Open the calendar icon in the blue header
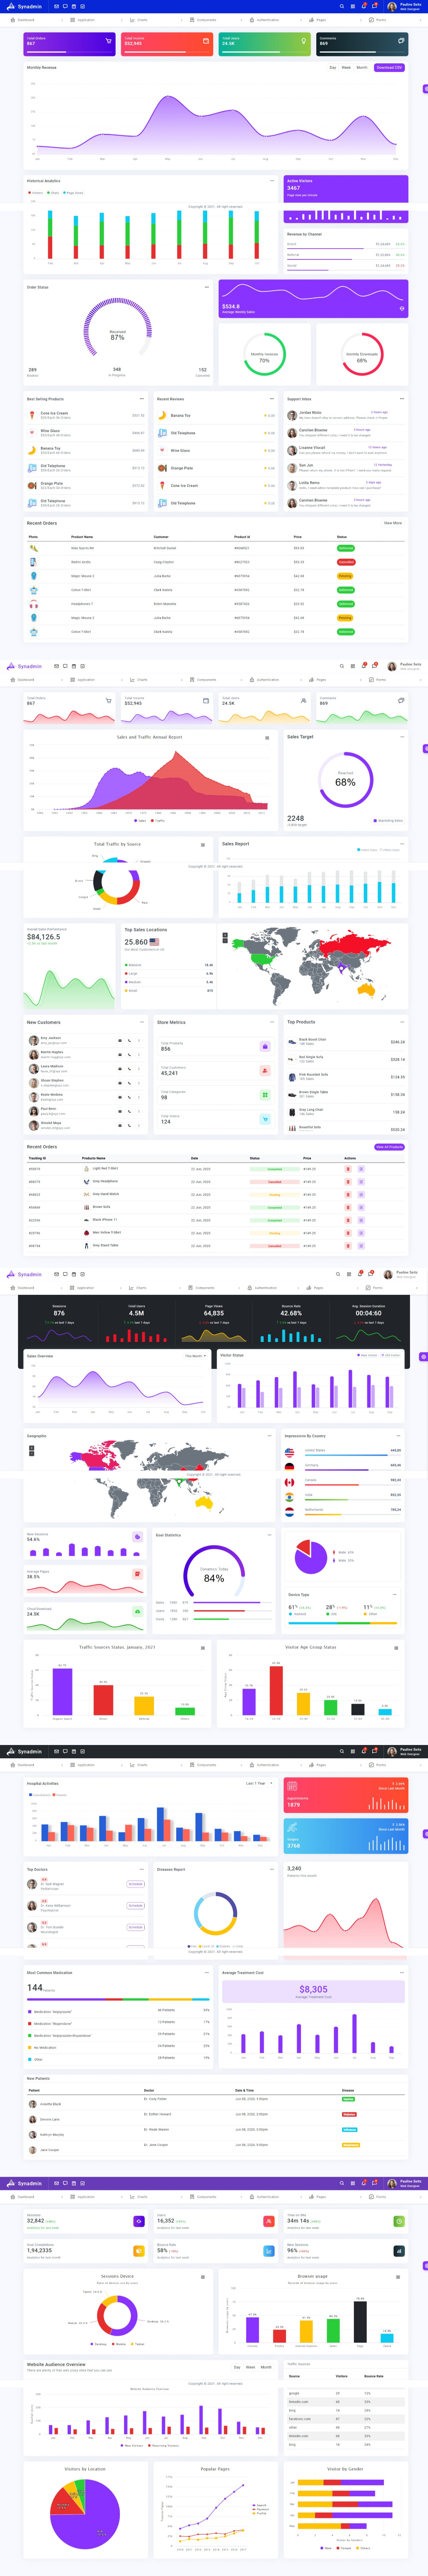This screenshot has height=2576, width=428. tap(73, 6)
